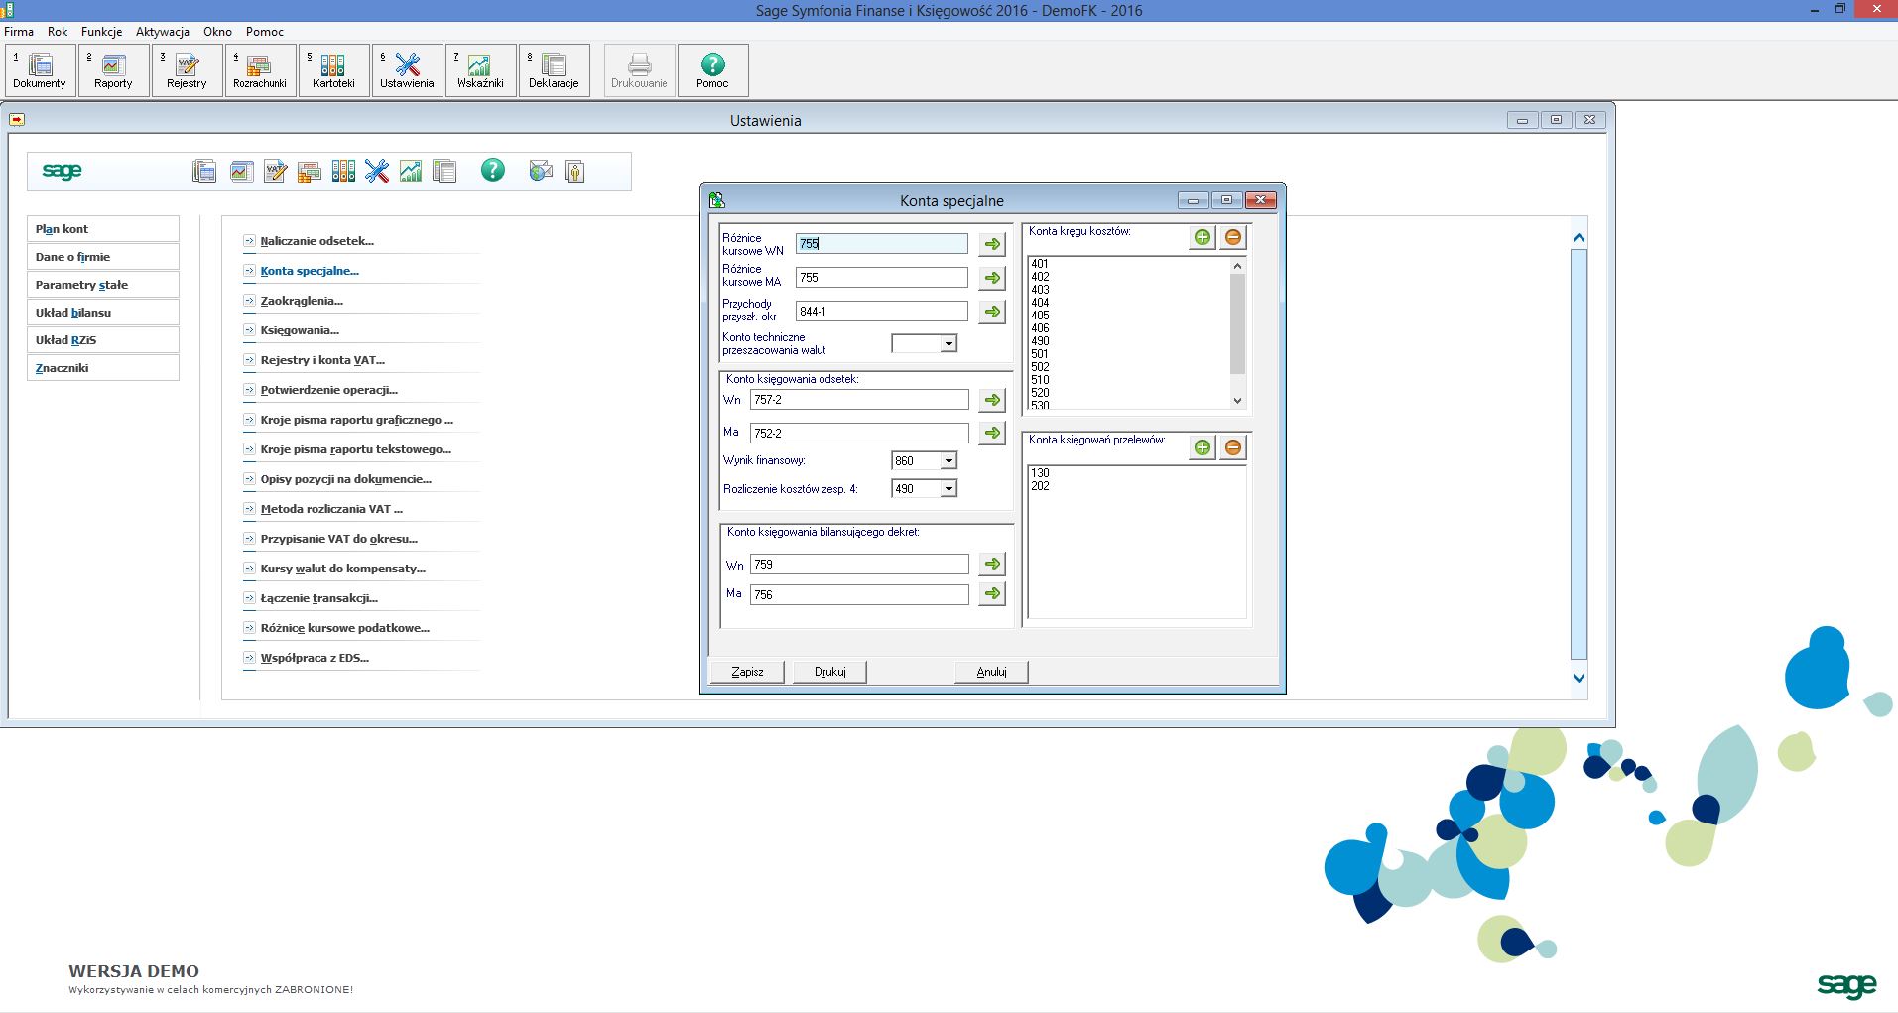Open the Dokumenty toolbar button
This screenshot has width=1898, height=1013.
coord(40,70)
